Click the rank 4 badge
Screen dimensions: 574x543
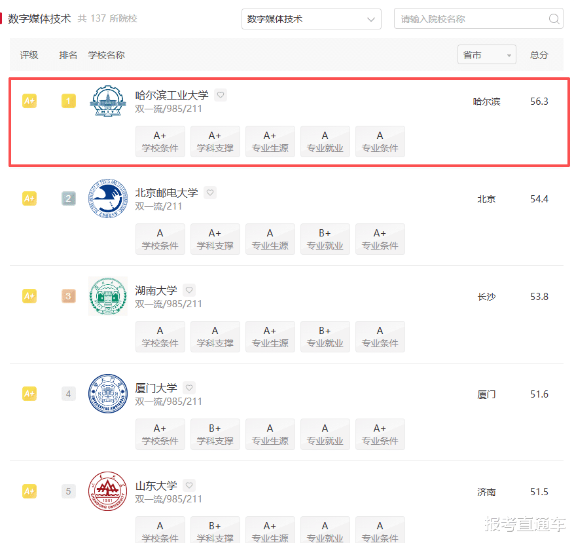click(69, 394)
